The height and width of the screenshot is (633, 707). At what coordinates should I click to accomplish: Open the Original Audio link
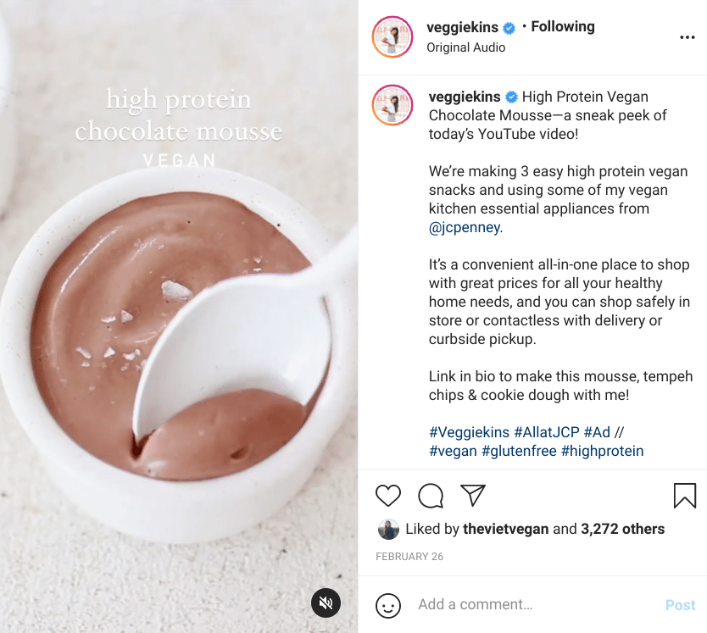[465, 47]
